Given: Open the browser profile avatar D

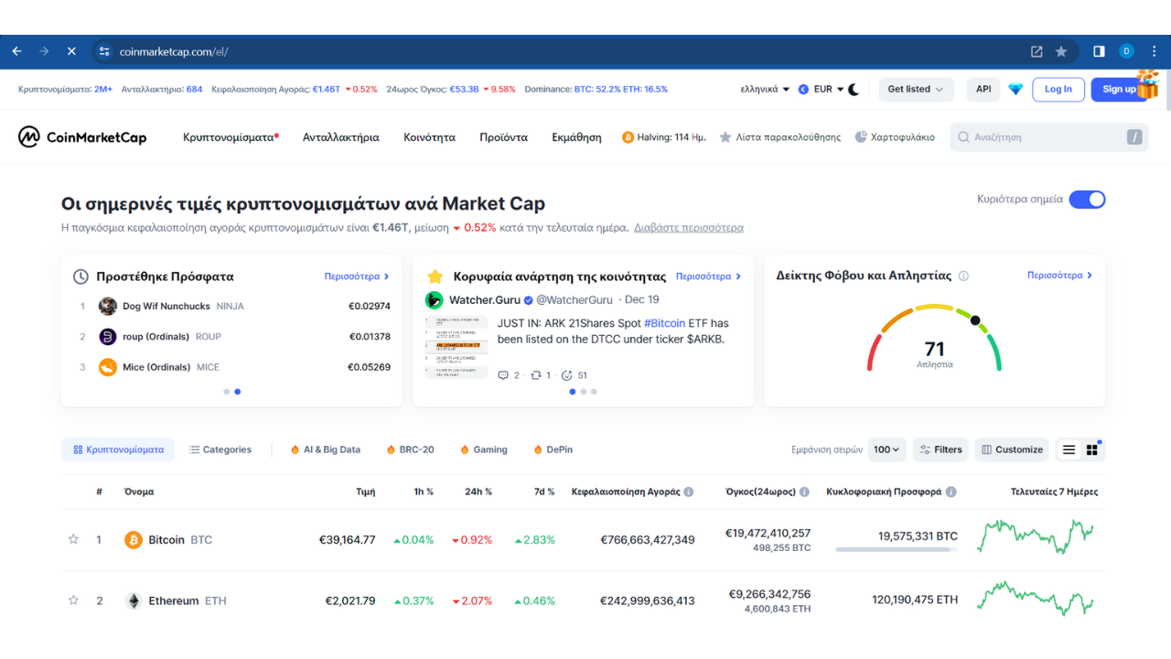Looking at the screenshot, I should click(x=1126, y=51).
